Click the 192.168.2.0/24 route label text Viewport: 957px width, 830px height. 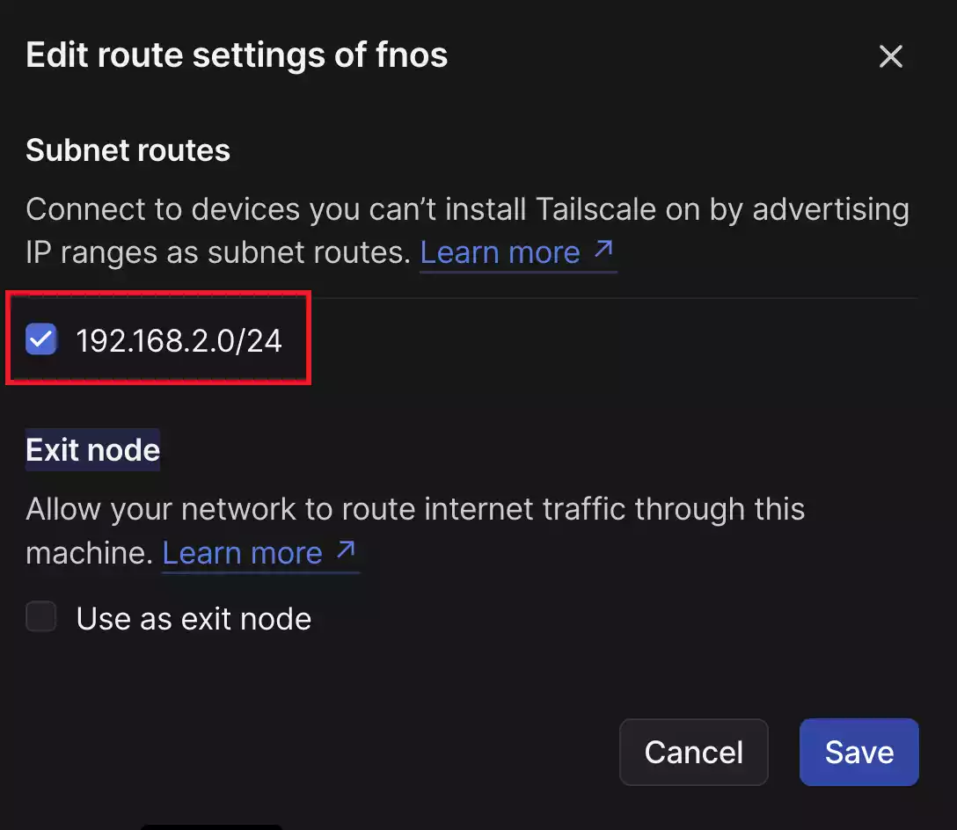pos(179,340)
